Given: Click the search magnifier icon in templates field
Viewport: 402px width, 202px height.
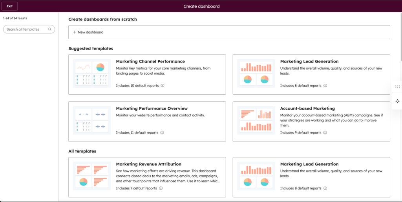Looking at the screenshot, I should (x=50, y=29).
